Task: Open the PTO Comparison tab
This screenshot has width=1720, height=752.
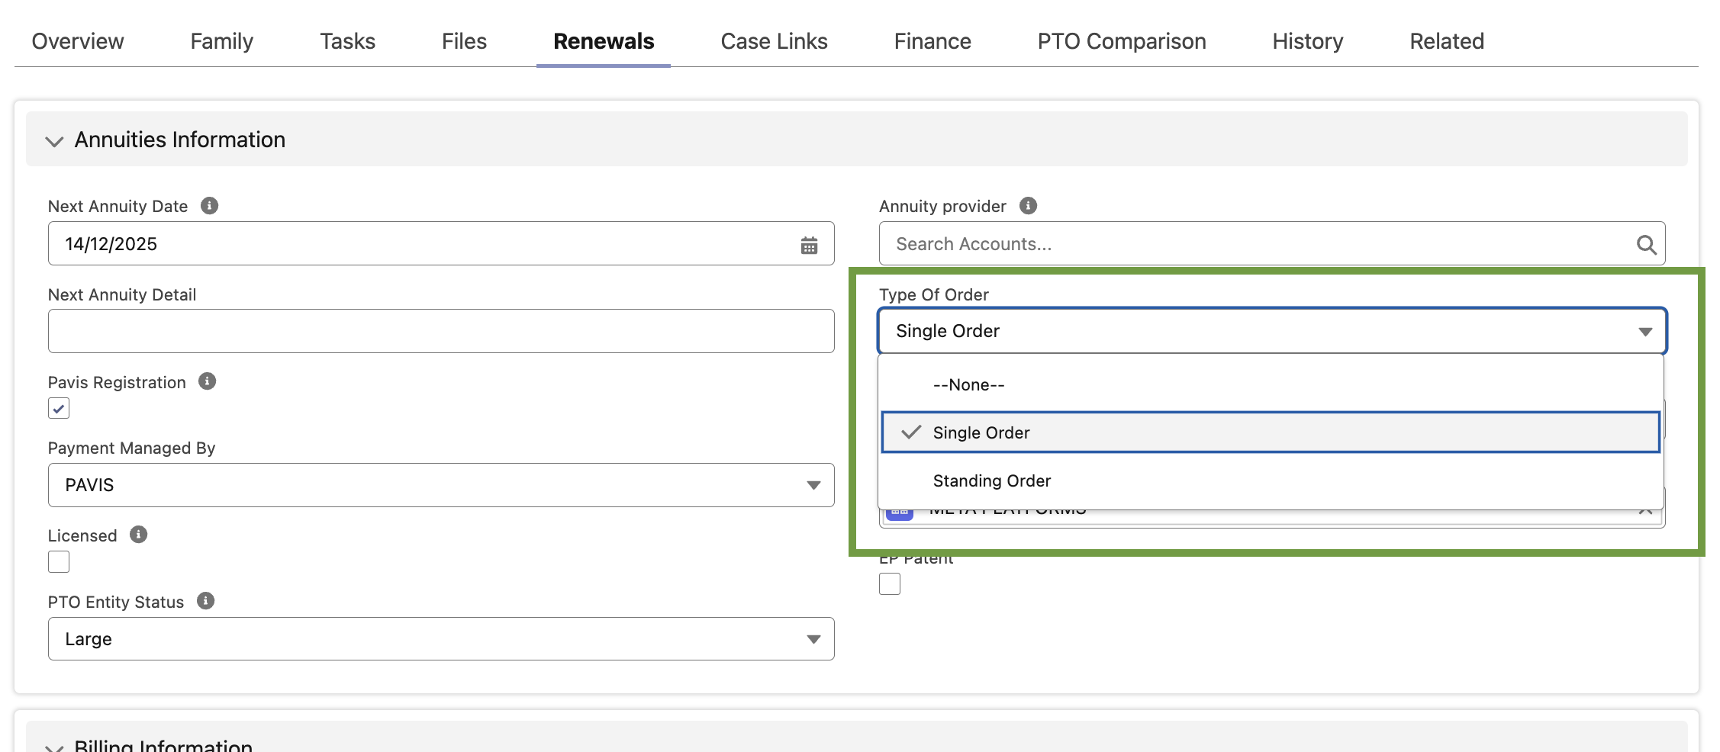Action: 1121,41
